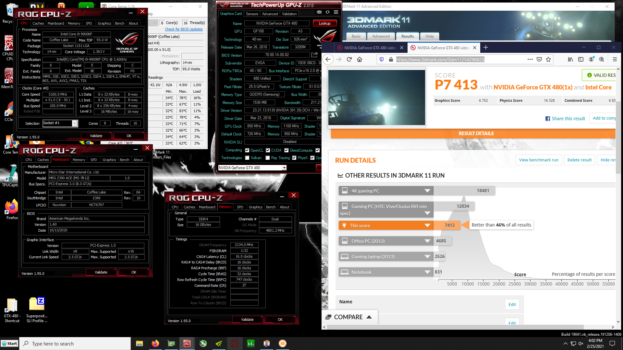Click the benchmark screenshot thumbnail
623x350 pixels.
point(376,98)
